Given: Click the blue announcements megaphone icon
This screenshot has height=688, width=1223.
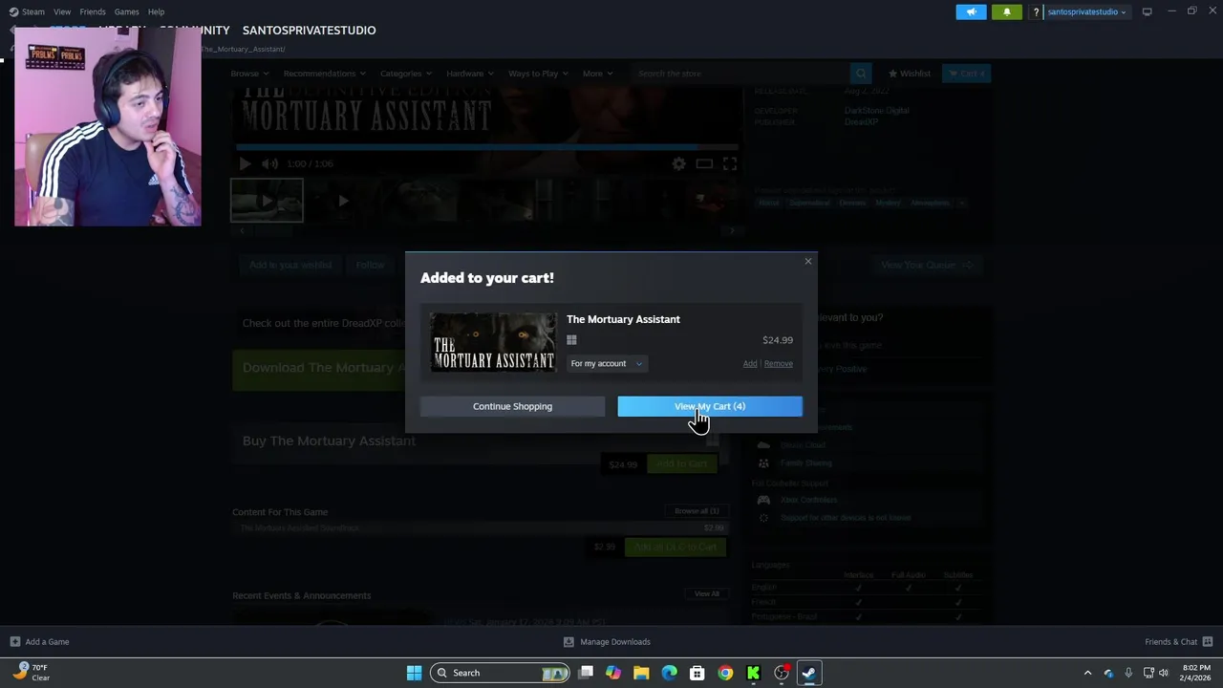Looking at the screenshot, I should pos(971,11).
